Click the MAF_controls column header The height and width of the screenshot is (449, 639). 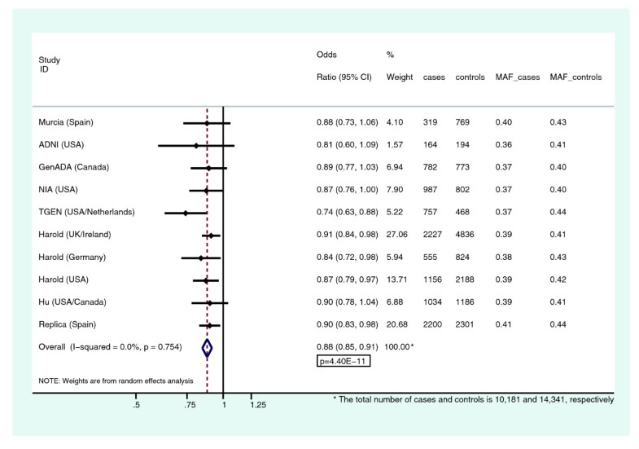[576, 77]
